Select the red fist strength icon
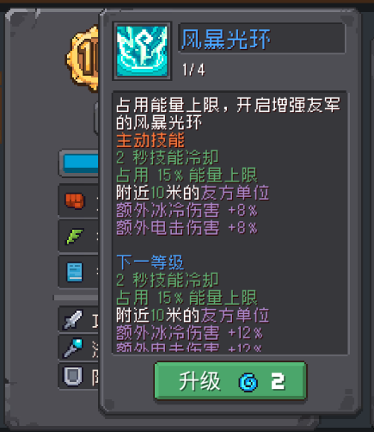 coord(75,201)
